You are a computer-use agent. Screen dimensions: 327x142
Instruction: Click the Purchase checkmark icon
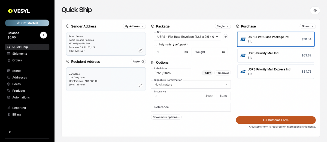tap(238, 26)
